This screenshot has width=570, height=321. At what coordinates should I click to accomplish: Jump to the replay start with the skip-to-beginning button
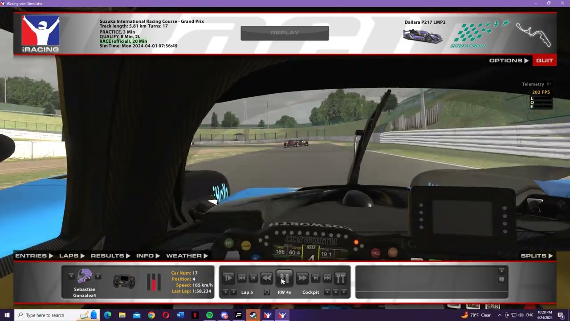coord(242,278)
